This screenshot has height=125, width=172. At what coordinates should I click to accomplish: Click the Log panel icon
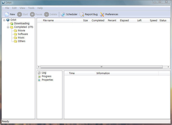point(39,73)
